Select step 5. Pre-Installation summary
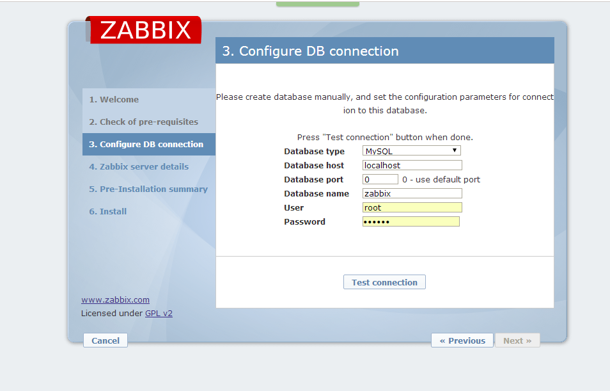 149,189
